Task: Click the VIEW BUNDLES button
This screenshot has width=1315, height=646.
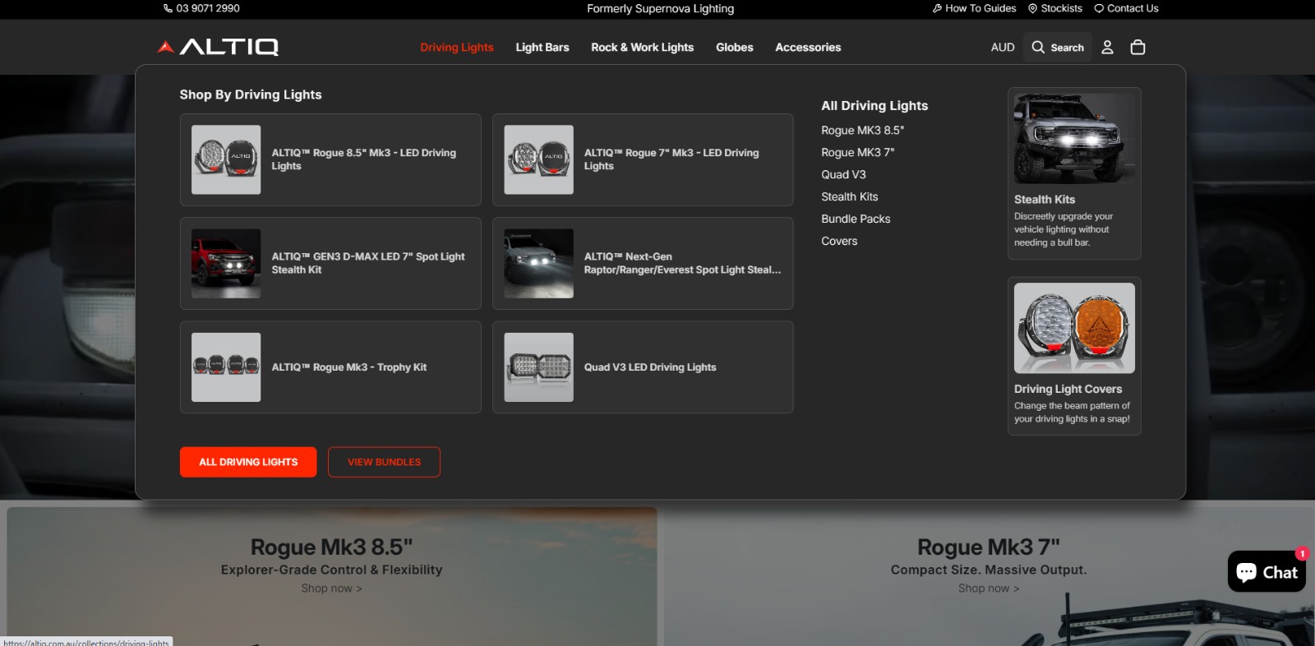Action: (x=384, y=462)
